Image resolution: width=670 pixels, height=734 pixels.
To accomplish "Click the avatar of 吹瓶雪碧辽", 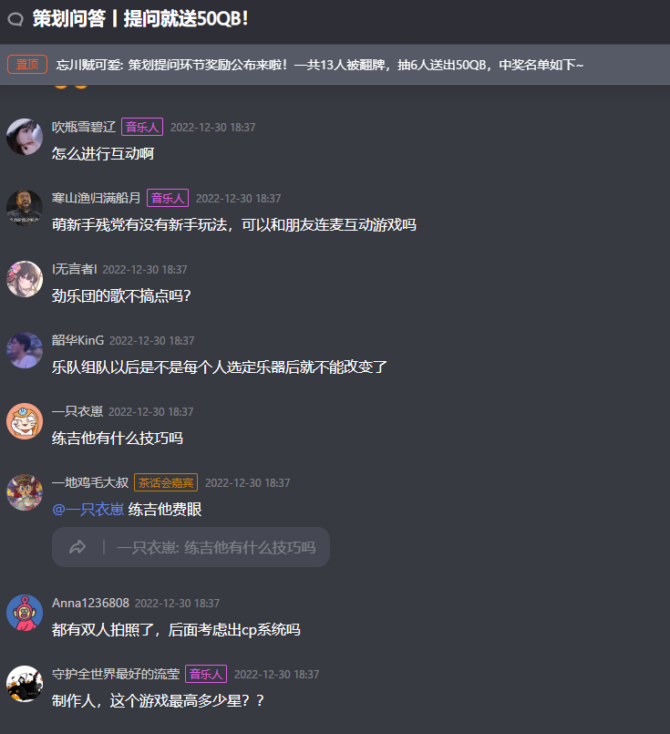I will 25,137.
